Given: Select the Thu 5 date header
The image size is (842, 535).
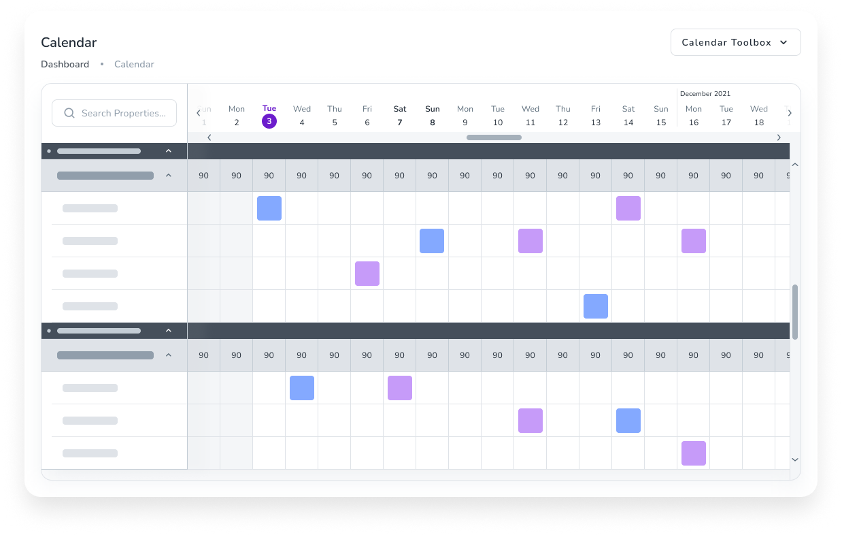Looking at the screenshot, I should point(335,116).
